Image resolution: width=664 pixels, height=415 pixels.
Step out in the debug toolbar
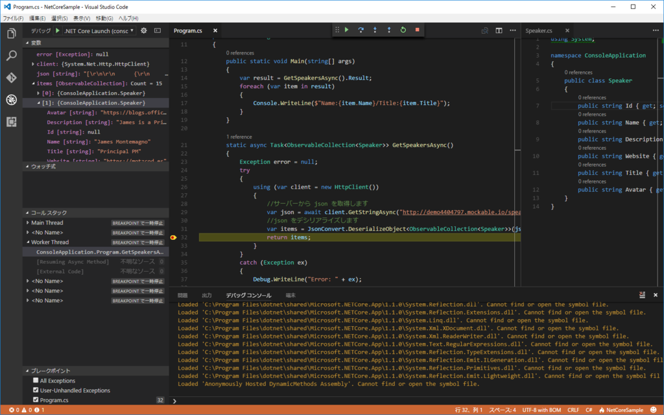coord(389,30)
